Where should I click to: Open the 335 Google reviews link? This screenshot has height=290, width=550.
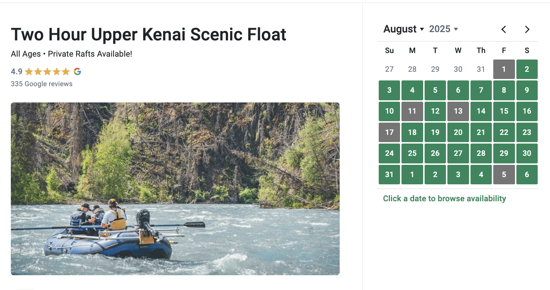click(42, 84)
